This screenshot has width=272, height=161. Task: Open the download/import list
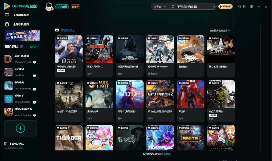14,144
